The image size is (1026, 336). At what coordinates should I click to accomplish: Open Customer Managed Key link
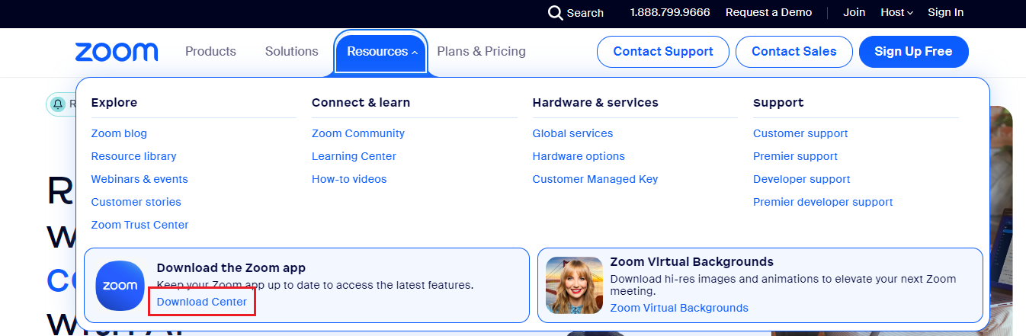[x=595, y=179]
